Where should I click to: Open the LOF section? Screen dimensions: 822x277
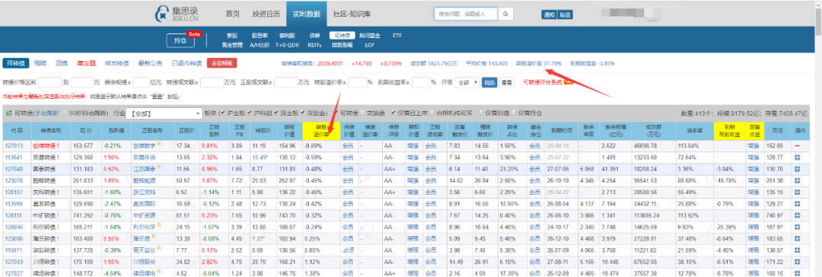click(370, 45)
